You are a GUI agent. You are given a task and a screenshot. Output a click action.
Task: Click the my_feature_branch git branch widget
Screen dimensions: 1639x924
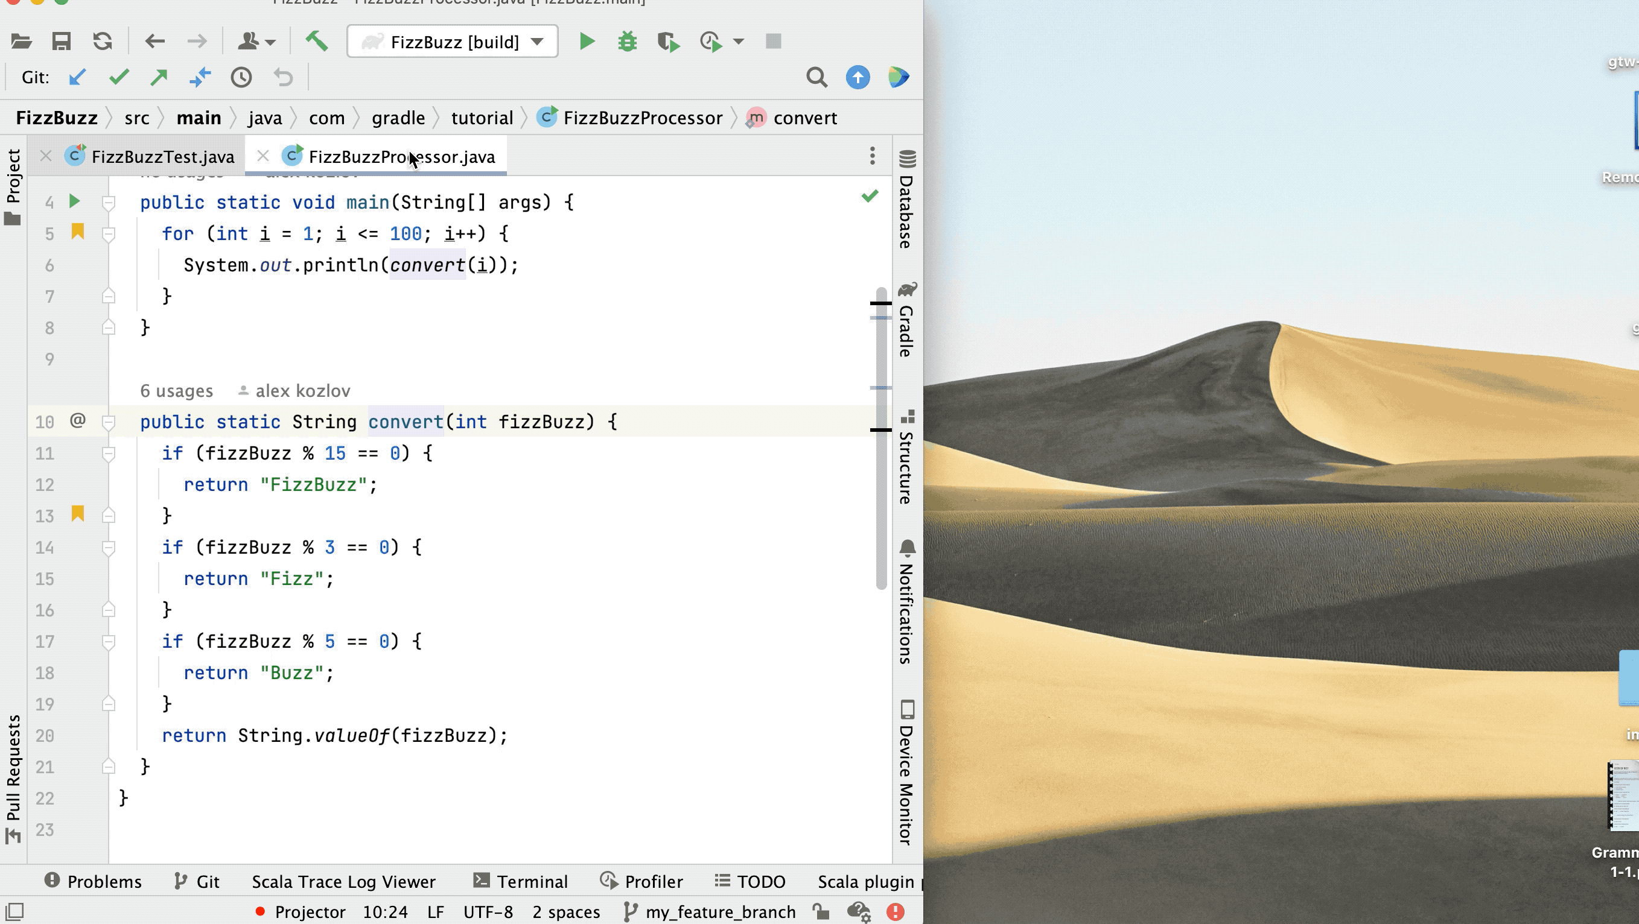pos(710,912)
